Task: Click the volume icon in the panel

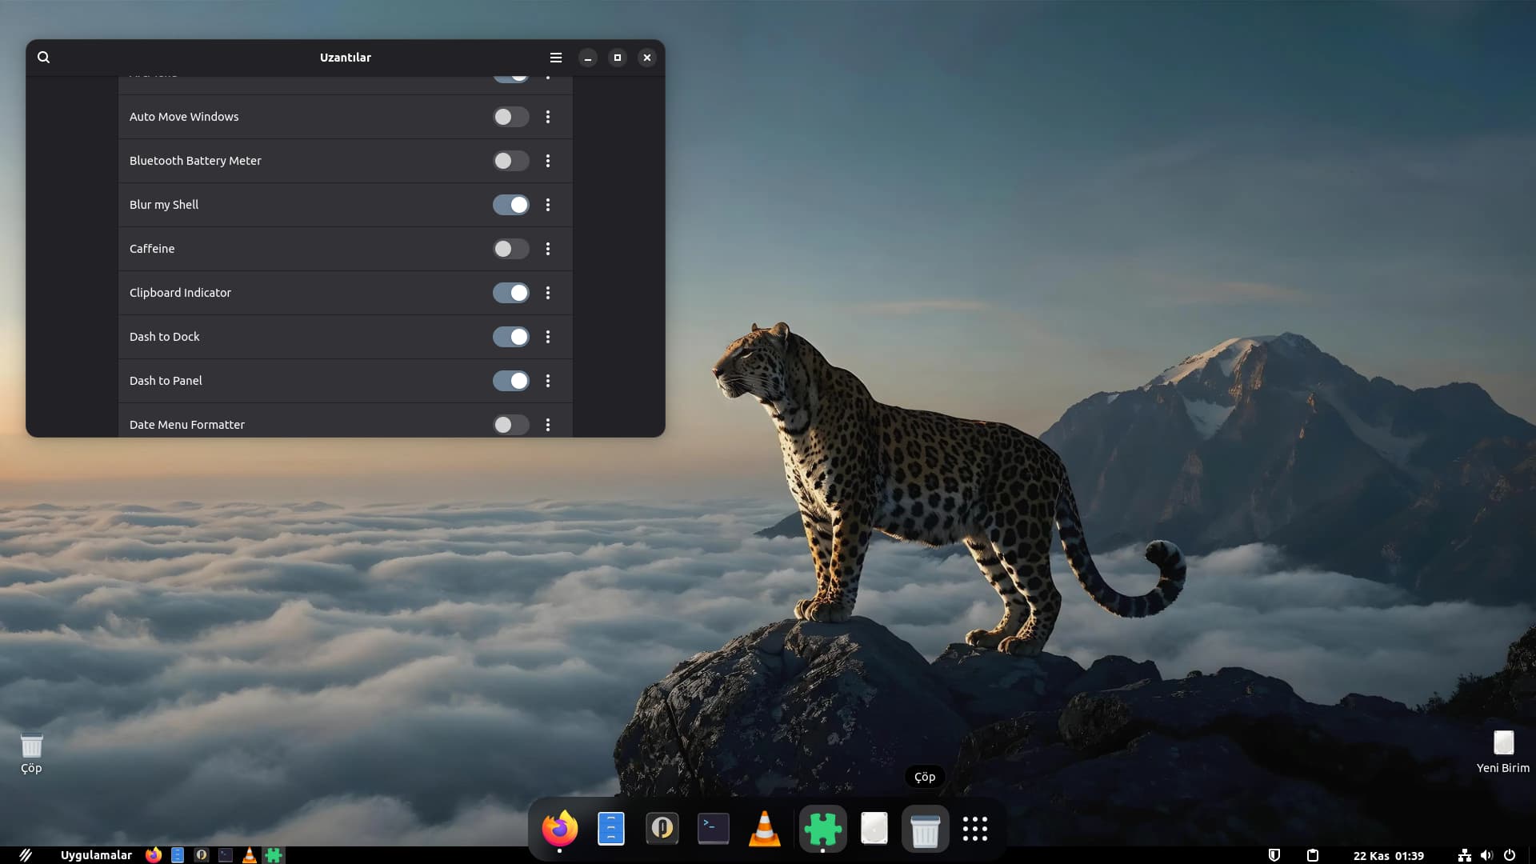Action: coord(1486,855)
